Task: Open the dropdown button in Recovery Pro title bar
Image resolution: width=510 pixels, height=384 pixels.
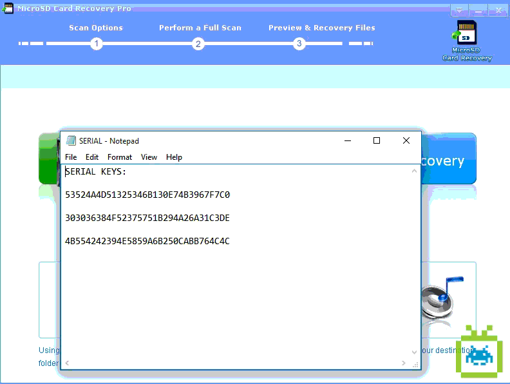Action: tap(459, 10)
